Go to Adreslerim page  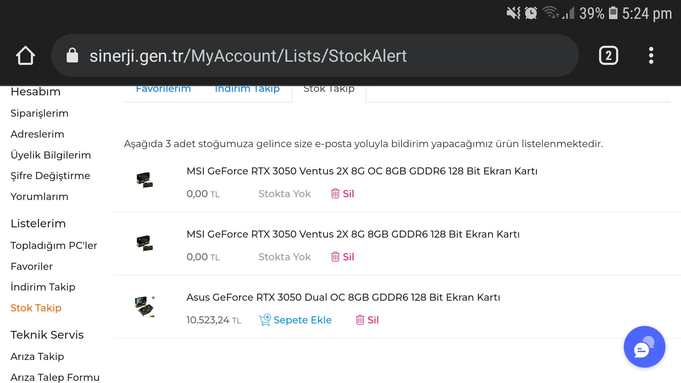37,134
